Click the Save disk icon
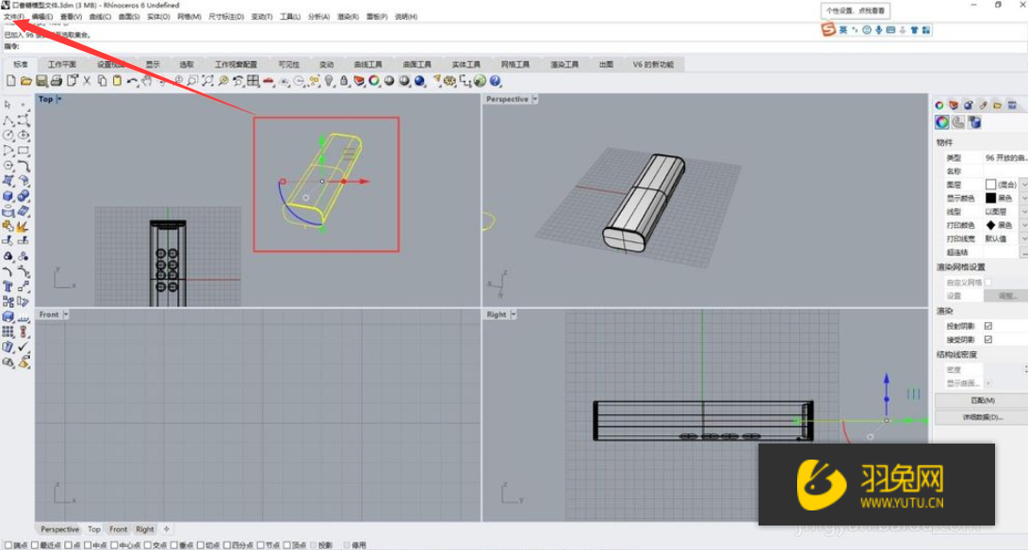Image resolution: width=1028 pixels, height=550 pixels. click(41, 81)
